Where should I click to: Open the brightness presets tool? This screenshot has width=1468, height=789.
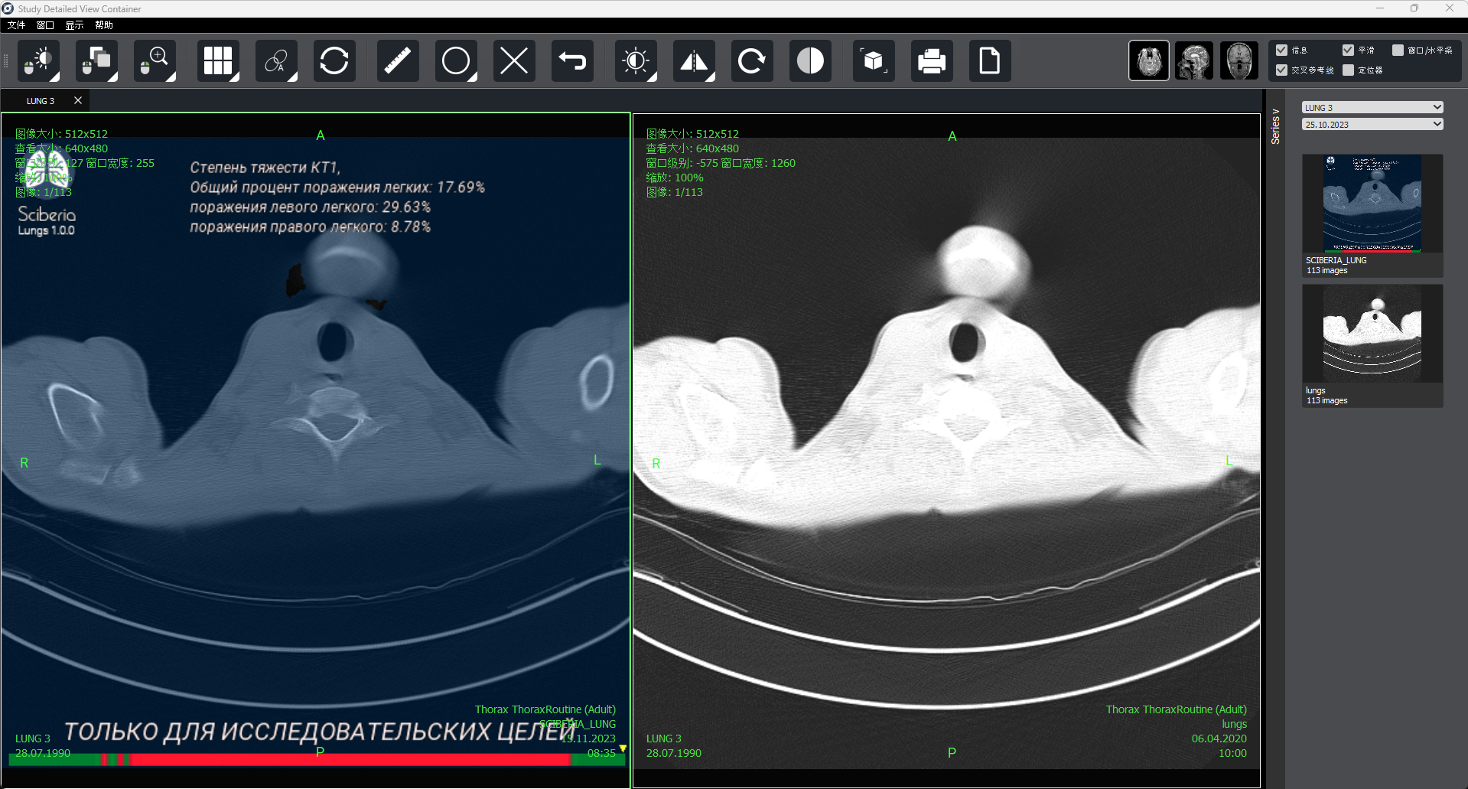click(x=636, y=60)
